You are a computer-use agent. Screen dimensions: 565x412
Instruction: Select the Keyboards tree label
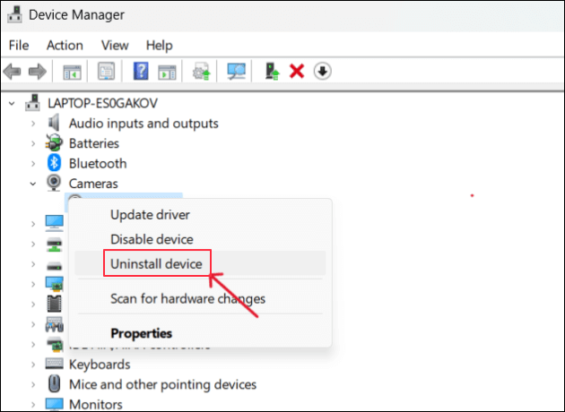coord(100,365)
